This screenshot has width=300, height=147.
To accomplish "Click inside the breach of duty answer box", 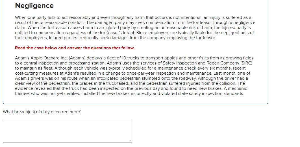I will point(67,131).
